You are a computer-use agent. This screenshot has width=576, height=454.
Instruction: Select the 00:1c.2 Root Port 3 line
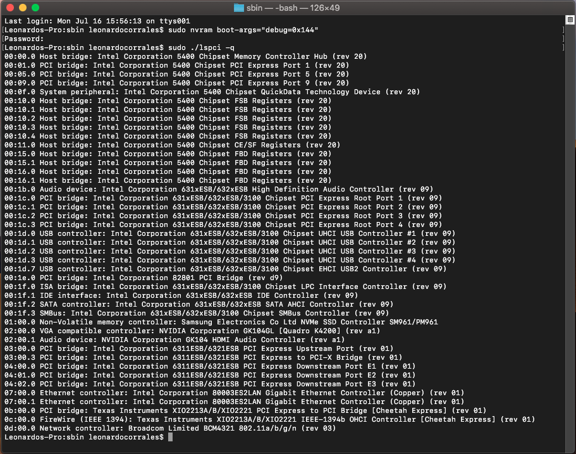223,216
